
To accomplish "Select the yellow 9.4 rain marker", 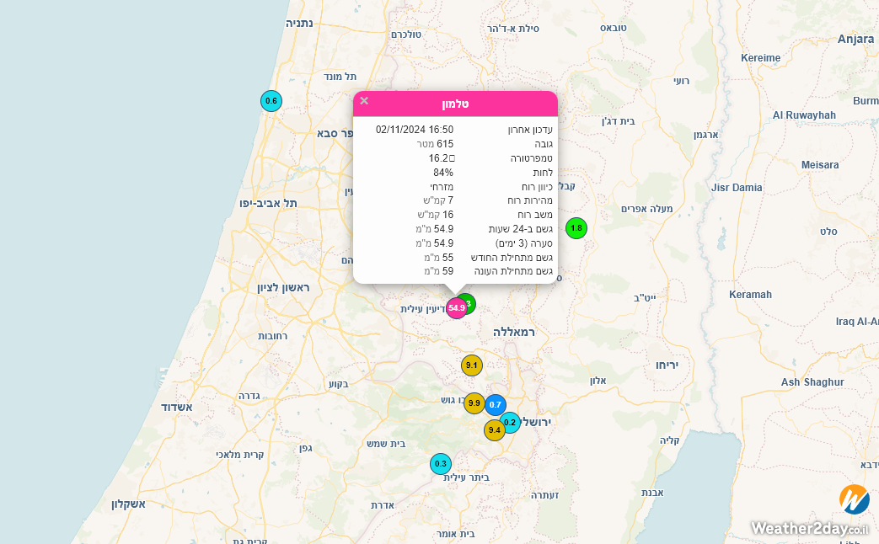I will [x=494, y=430].
